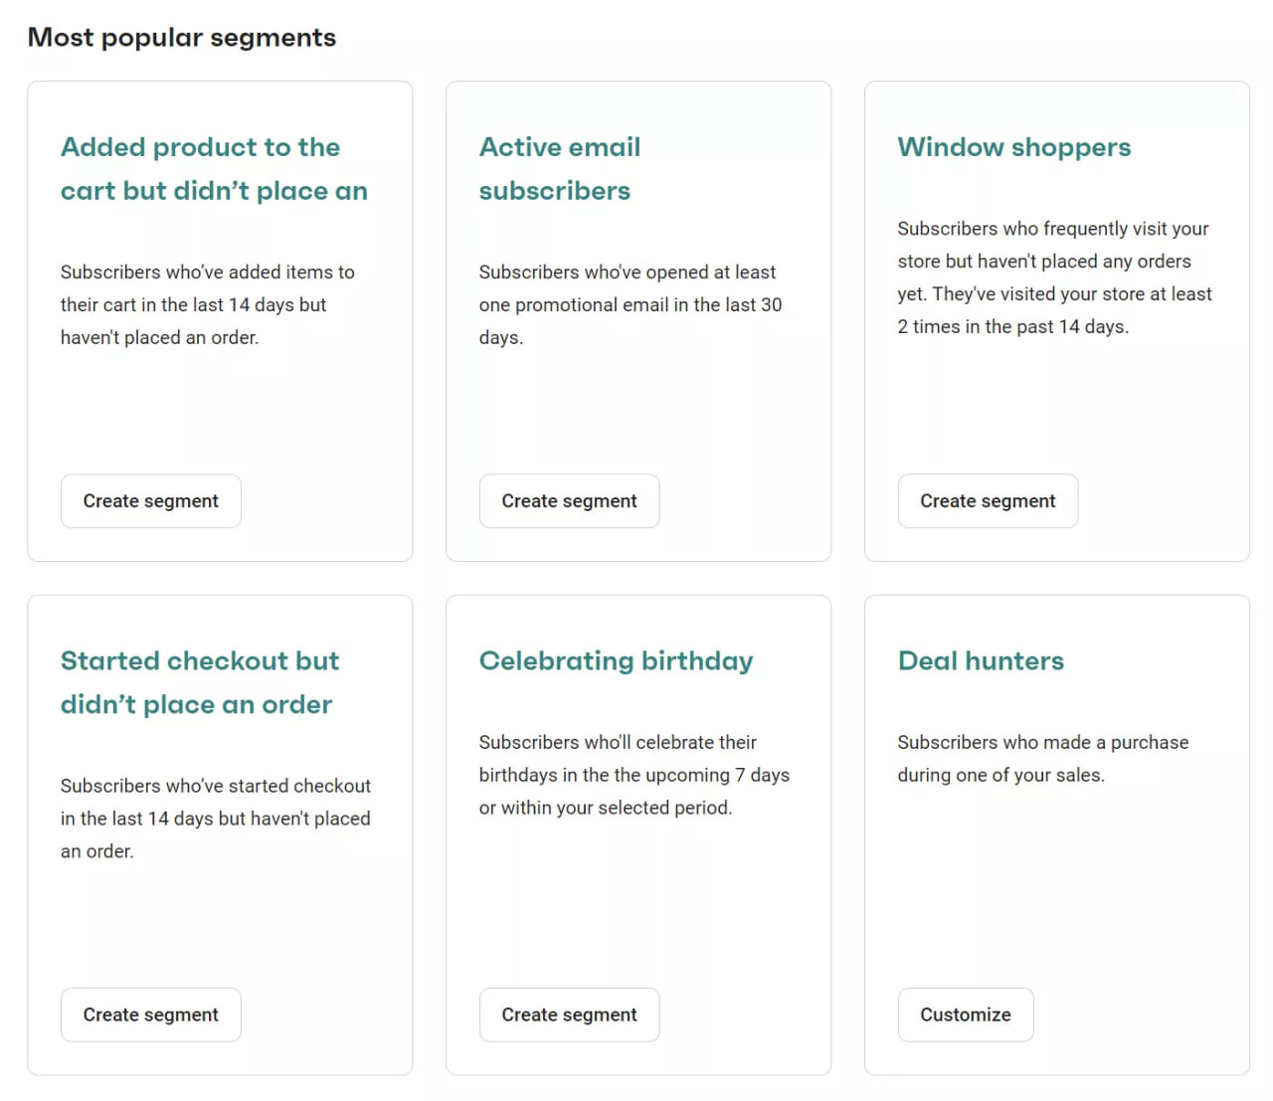Screen dimensions: 1273x1101
Task: Open the Window shoppers segment title
Action: click(1013, 146)
